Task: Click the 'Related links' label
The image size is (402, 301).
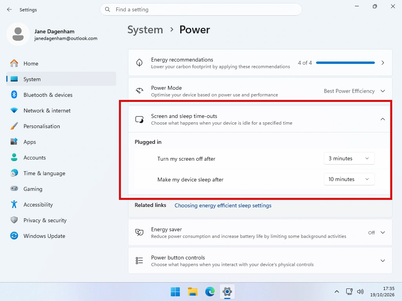Action: 150,205
